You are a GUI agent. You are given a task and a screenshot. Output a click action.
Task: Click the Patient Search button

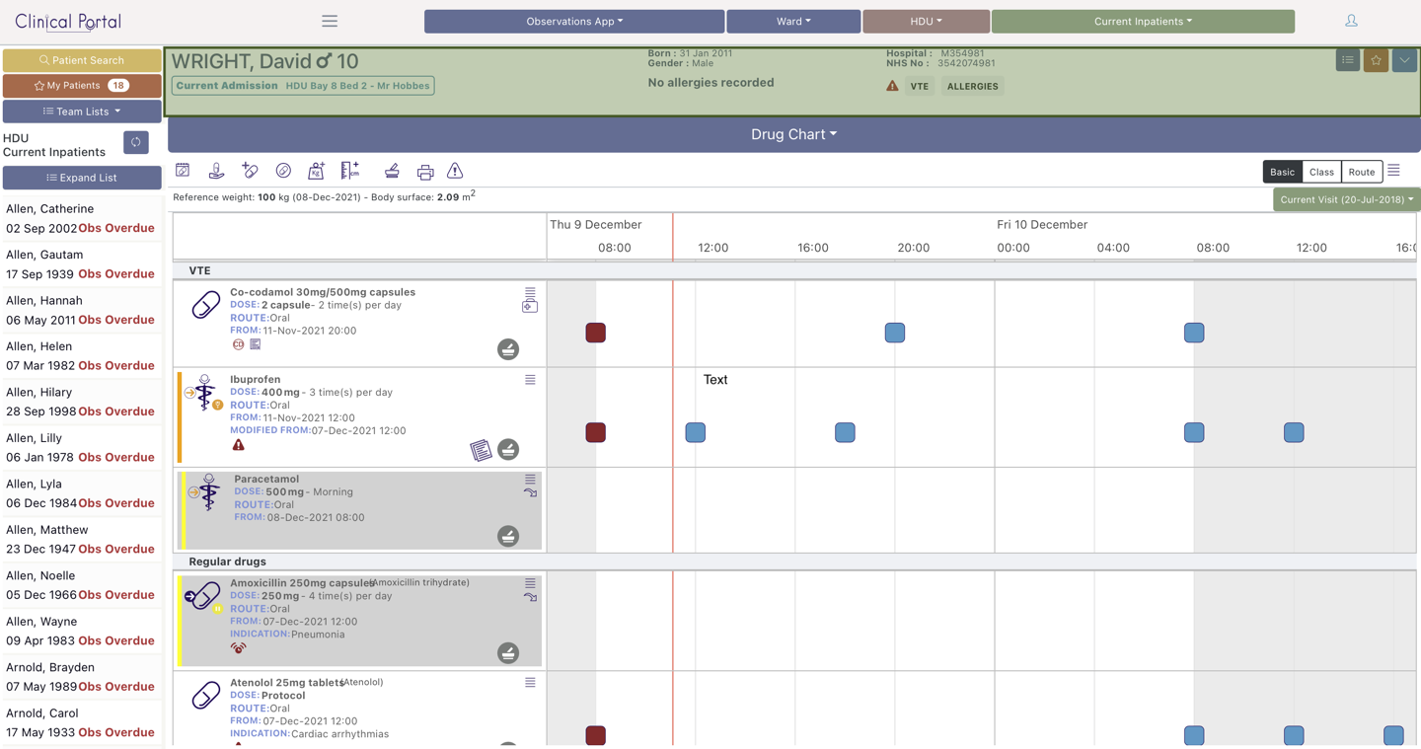pyautogui.click(x=82, y=60)
